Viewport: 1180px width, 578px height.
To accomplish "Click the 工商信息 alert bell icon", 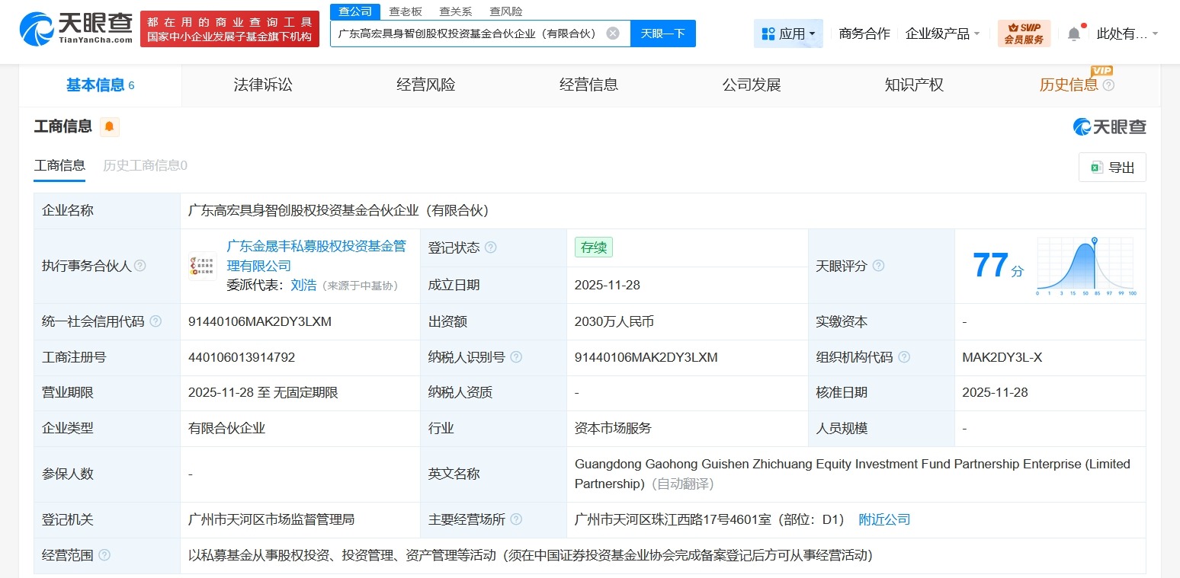I will click(109, 126).
